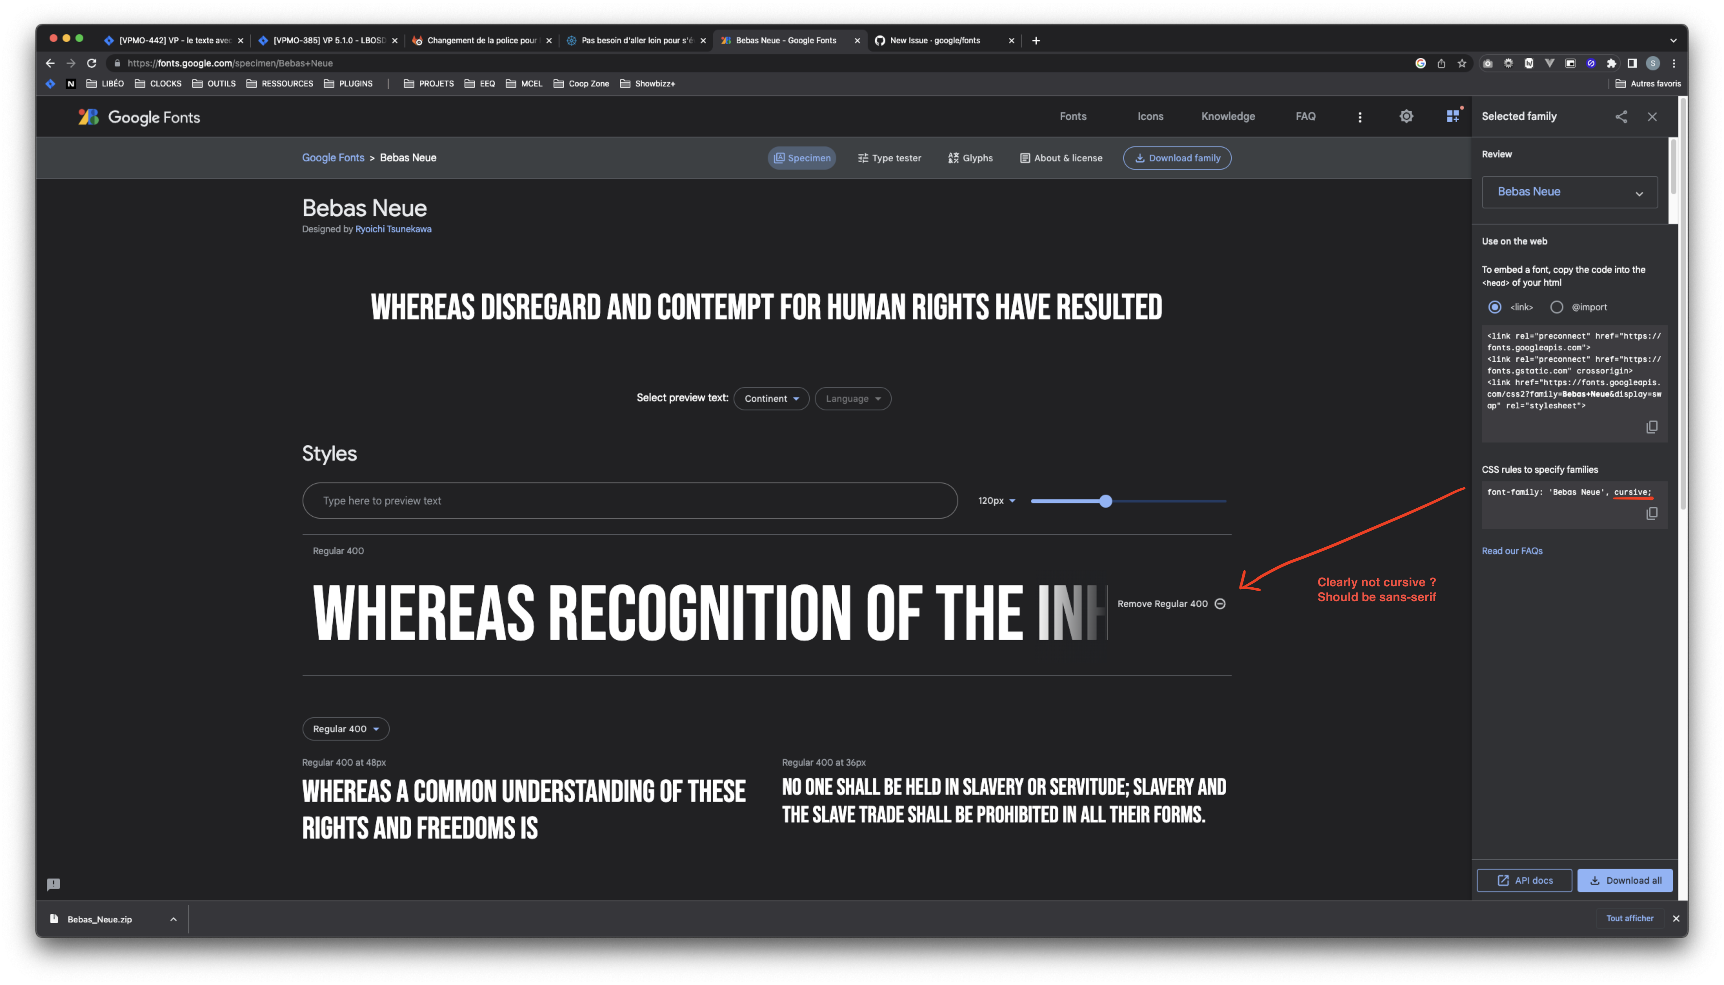This screenshot has width=1724, height=985.
Task: Open the Coop Zone bookmarks folder
Action: (581, 84)
